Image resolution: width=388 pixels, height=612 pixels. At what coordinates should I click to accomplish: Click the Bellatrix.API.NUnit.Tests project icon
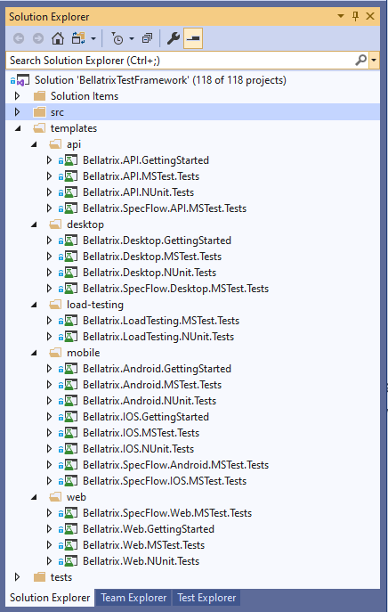click(70, 192)
